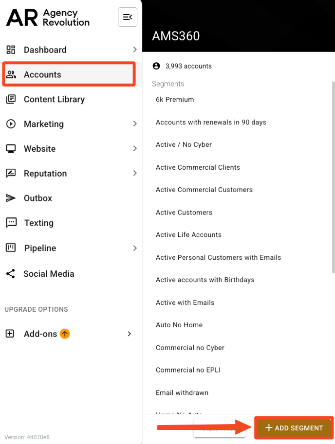The height and width of the screenshot is (444, 335).
Task: Click the Add-ons plus-box icon
Action: click(x=10, y=334)
